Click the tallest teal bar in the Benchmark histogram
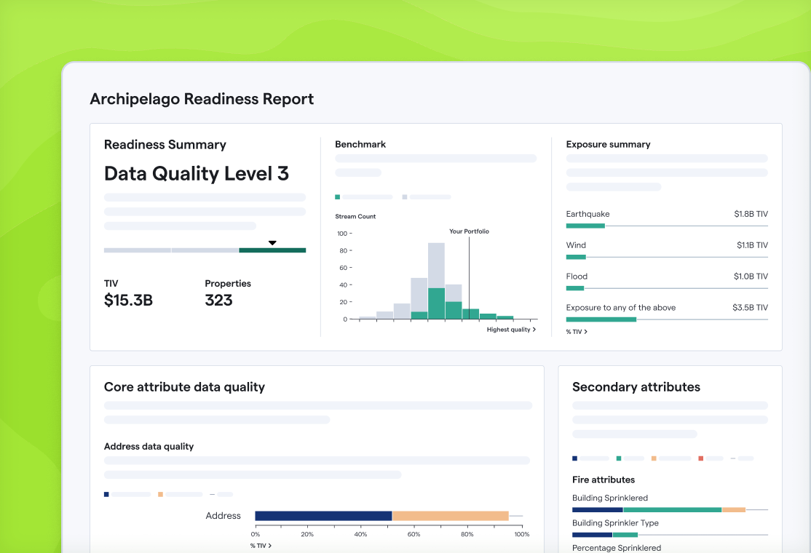This screenshot has height=553, width=811. coord(436,303)
